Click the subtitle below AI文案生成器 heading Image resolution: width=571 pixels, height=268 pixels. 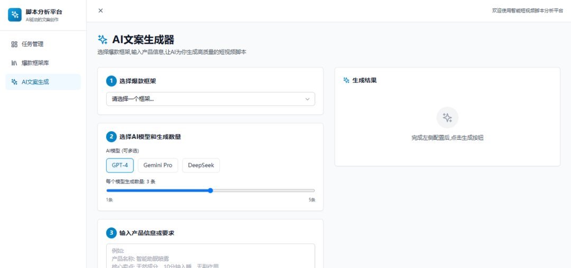[x=172, y=52]
